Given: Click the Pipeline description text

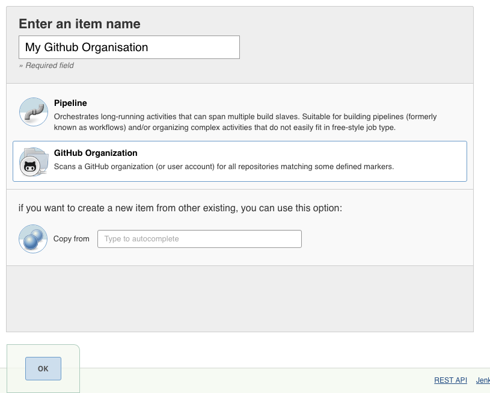Looking at the screenshot, I should (245, 122).
